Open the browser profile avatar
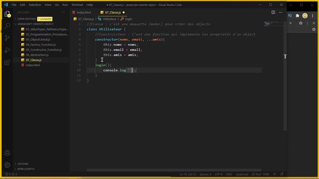Screen dimensions: 319x179 coord(305,15)
